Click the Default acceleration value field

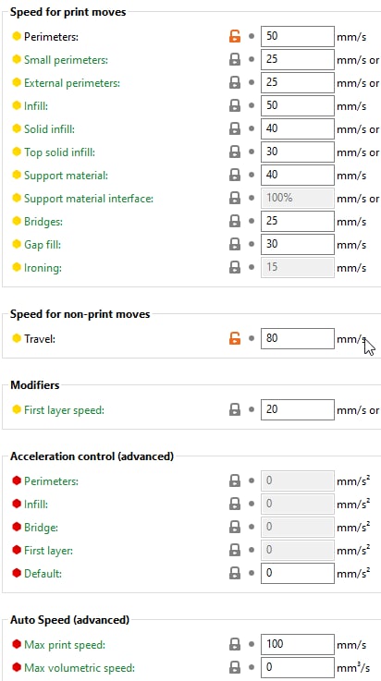[x=298, y=573]
